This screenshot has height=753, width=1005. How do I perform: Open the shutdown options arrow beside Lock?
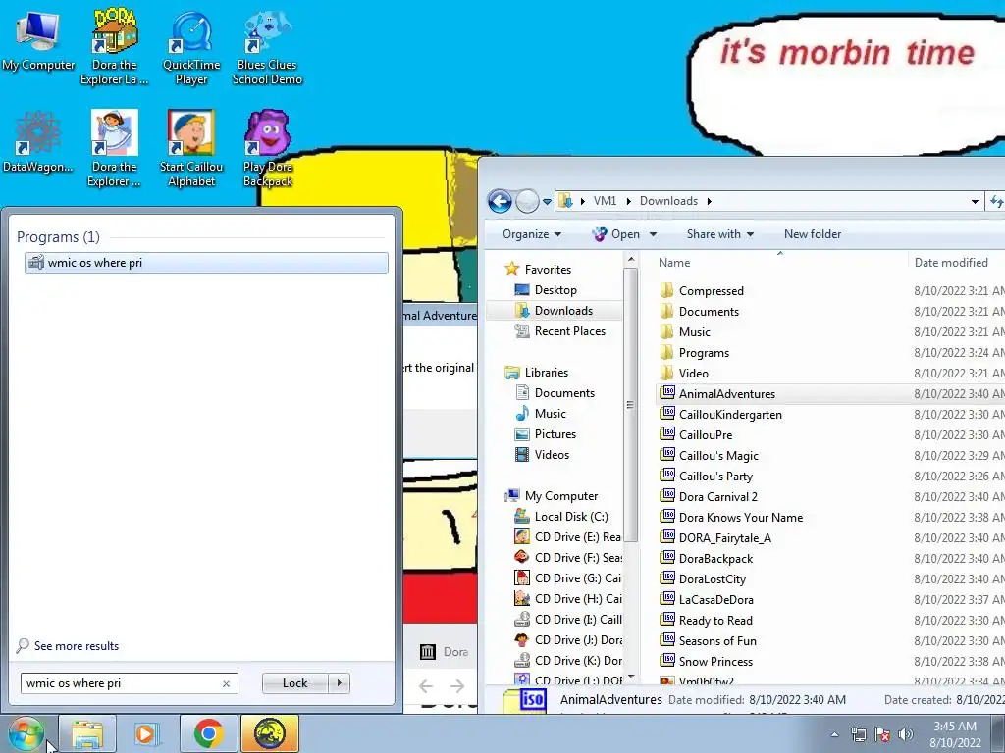coord(339,683)
